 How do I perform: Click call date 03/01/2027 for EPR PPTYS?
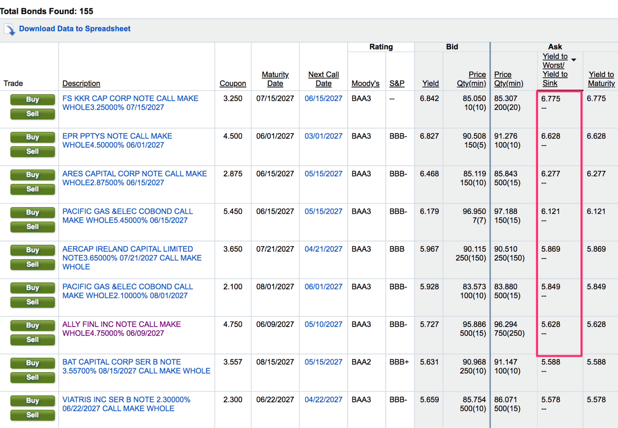[323, 136]
